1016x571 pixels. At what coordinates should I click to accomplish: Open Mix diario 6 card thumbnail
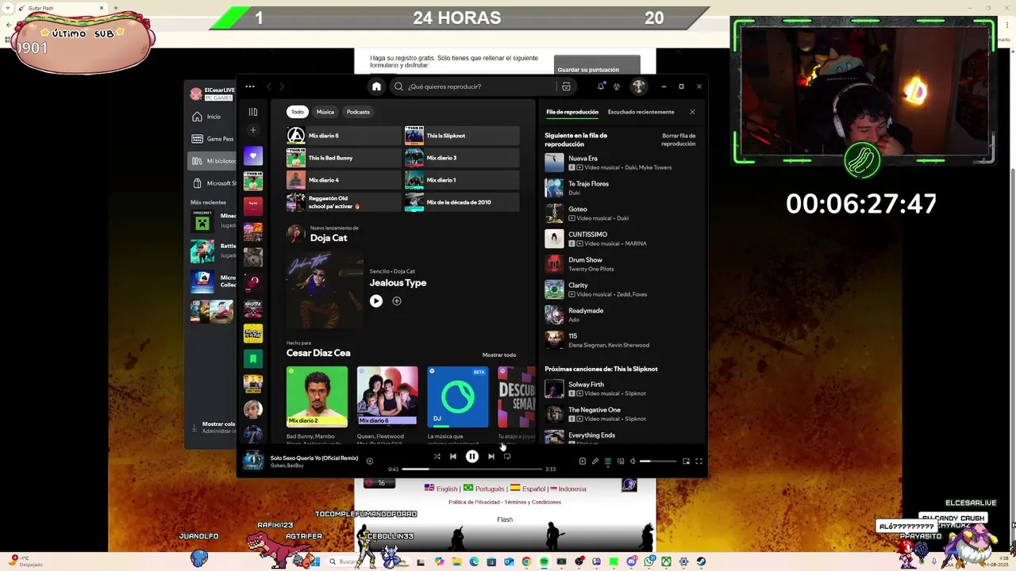pos(387,397)
